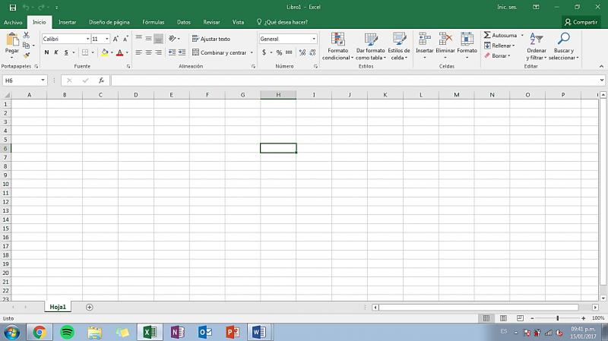Click the zoom slider in status bar
This screenshot has height=341, width=608.
click(x=557, y=318)
